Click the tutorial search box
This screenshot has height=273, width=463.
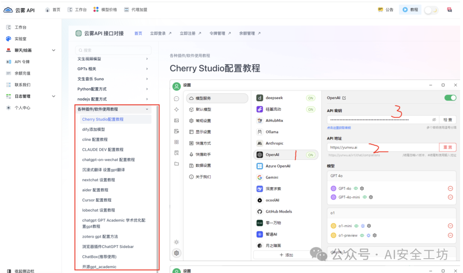point(113,50)
